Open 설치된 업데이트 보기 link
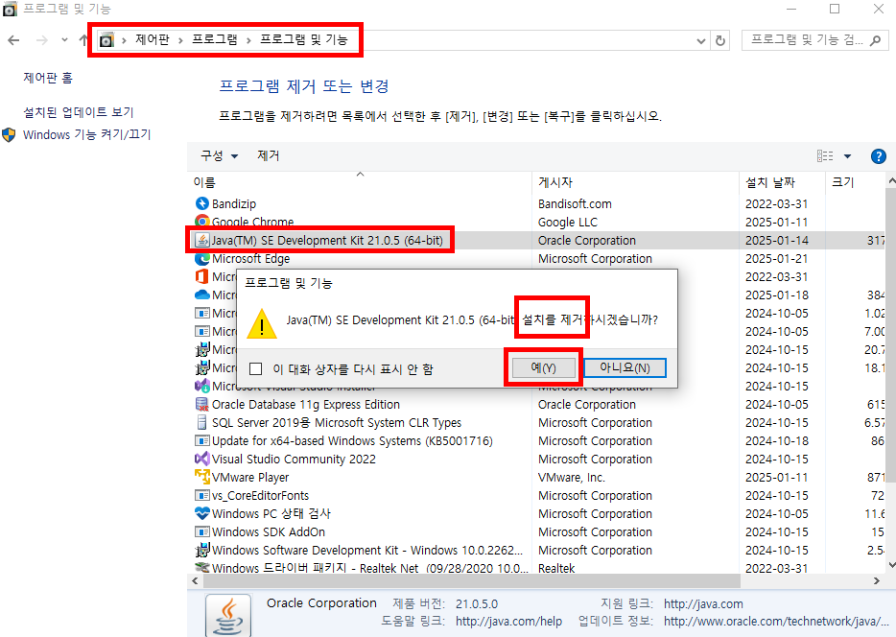 79,112
